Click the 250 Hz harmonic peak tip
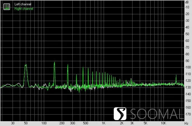Viewport: 192px width, 126px height. click(x=68, y=65)
